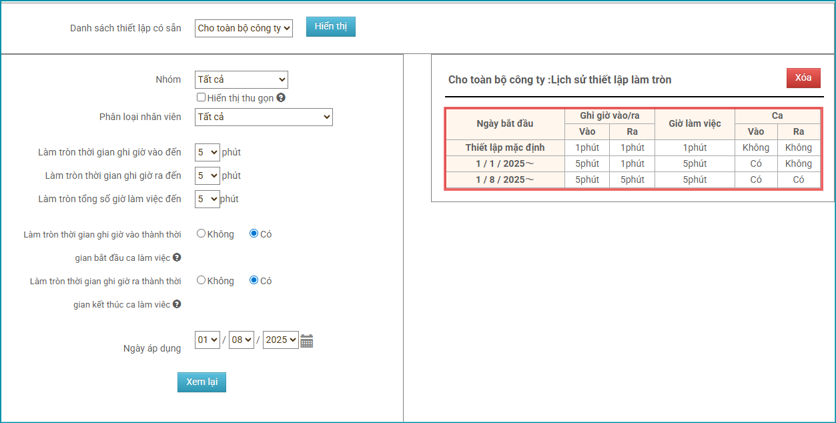836x423 pixels.
Task: Click the red Xóa button
Action: tap(803, 78)
